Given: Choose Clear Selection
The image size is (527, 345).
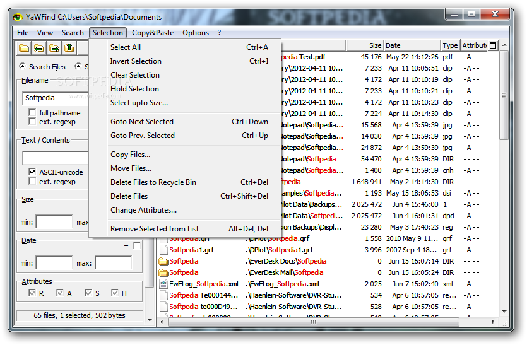Looking at the screenshot, I should pyautogui.click(x=185, y=75).
